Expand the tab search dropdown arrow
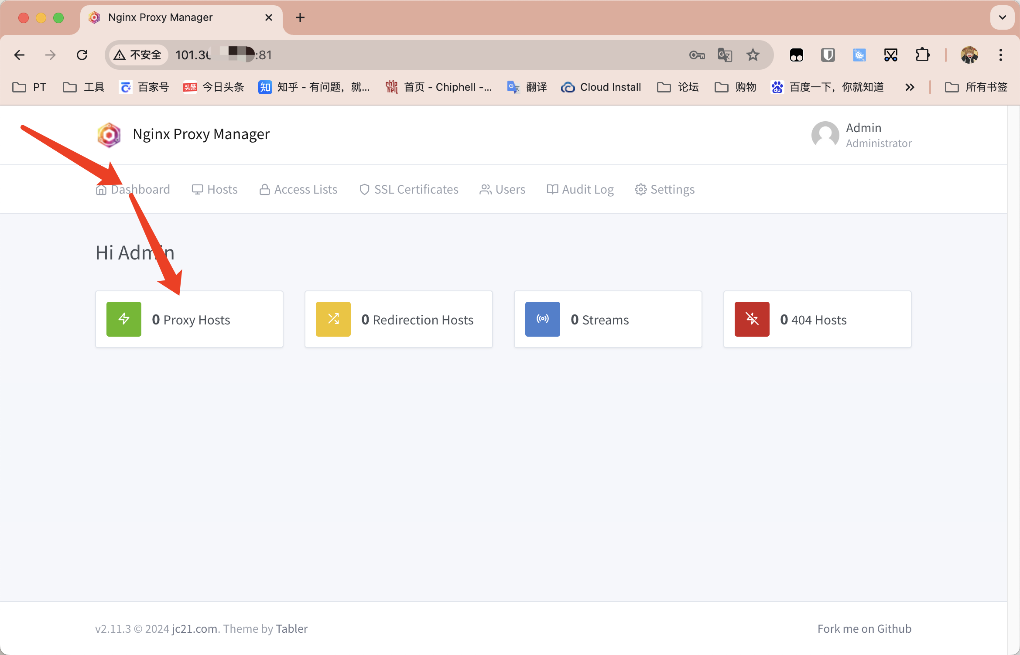Image resolution: width=1020 pixels, height=655 pixels. [x=1003, y=17]
